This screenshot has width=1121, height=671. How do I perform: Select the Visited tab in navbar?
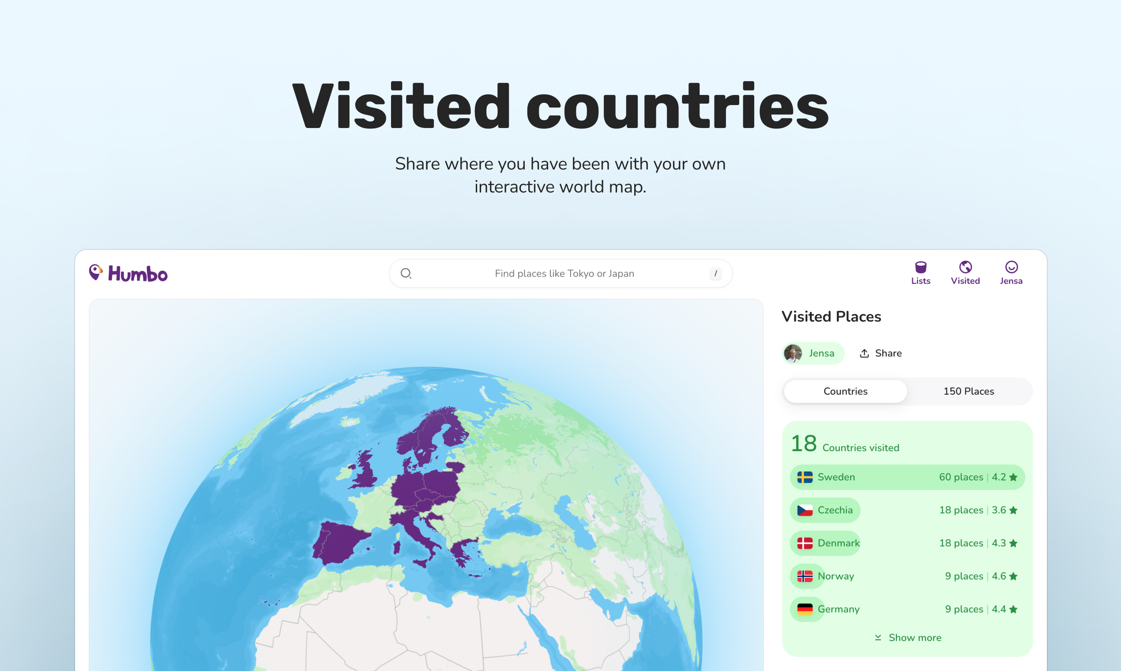pyautogui.click(x=964, y=271)
